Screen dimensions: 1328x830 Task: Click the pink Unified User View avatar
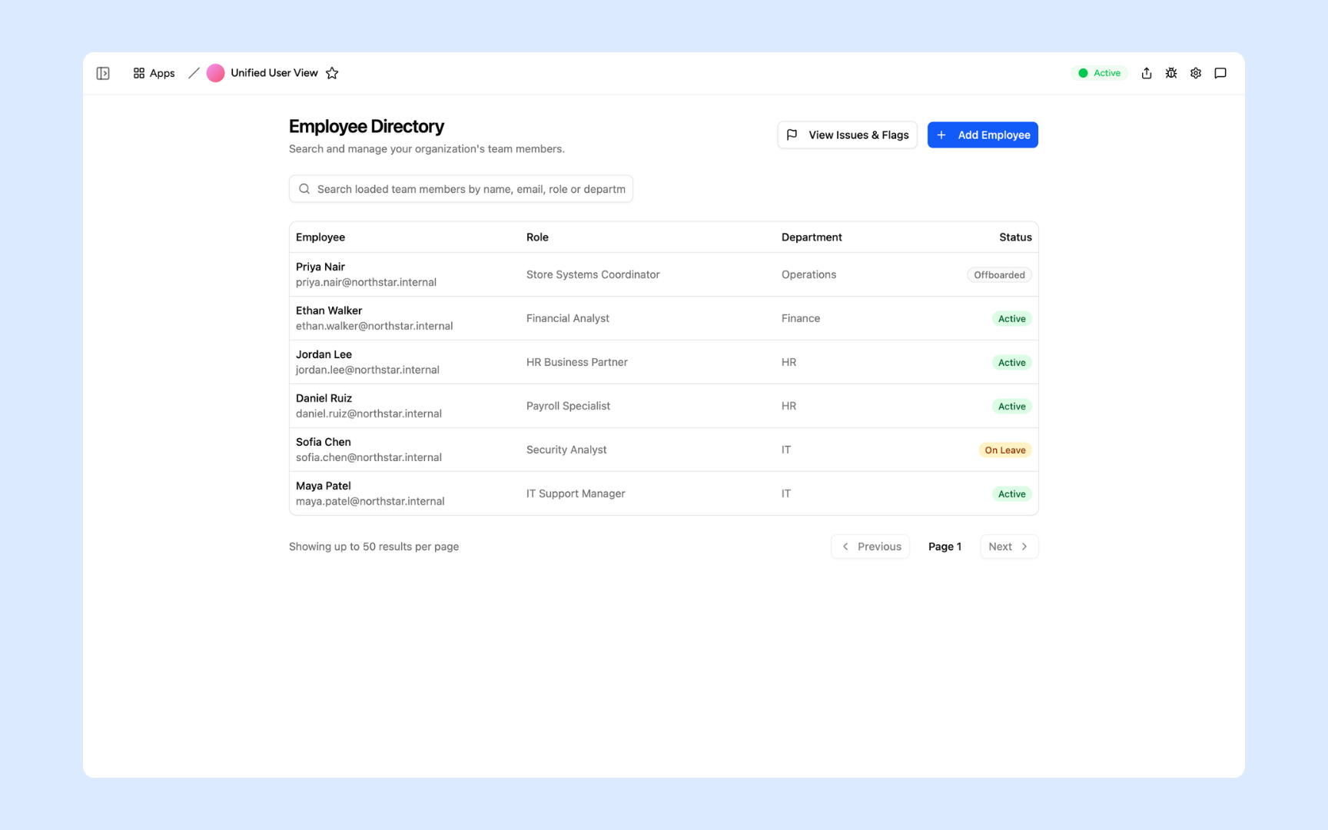215,73
